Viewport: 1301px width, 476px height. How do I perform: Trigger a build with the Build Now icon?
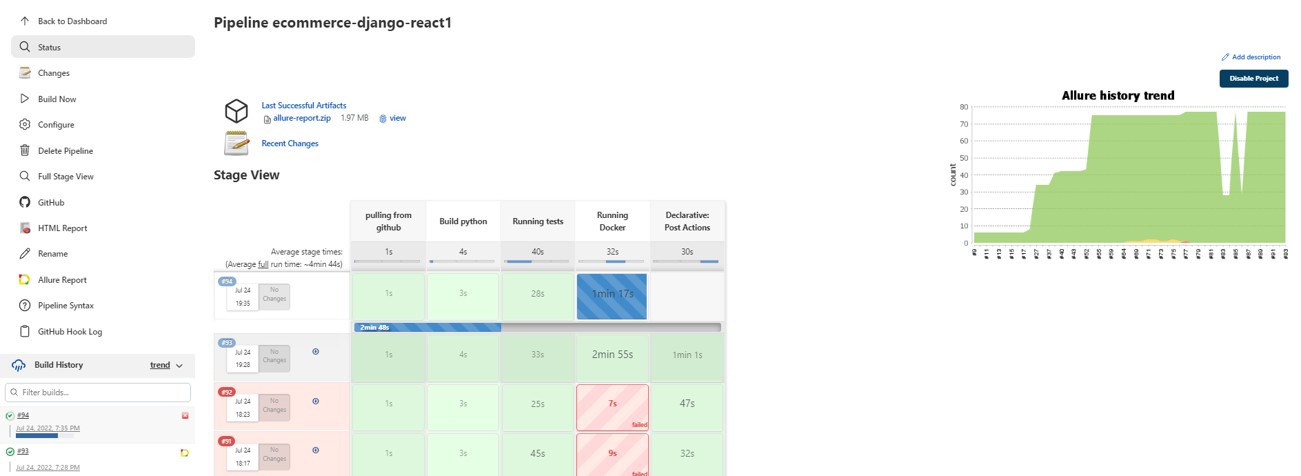coord(25,99)
